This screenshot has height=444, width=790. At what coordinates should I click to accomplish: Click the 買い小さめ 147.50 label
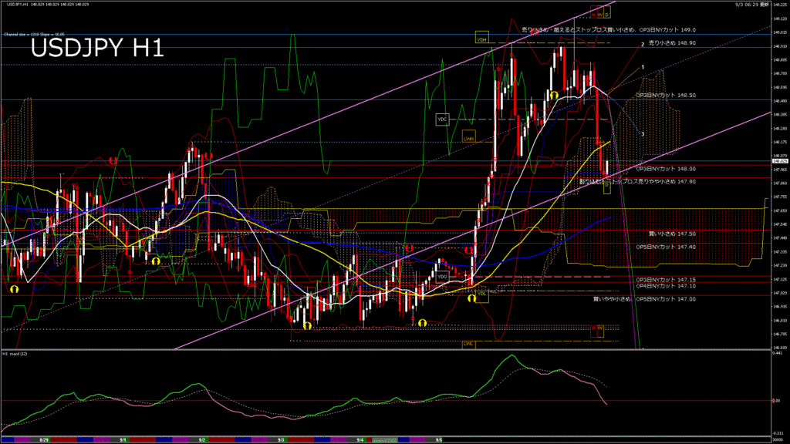[x=672, y=233]
